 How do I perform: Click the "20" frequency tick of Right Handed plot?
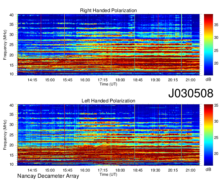tap(12, 55)
